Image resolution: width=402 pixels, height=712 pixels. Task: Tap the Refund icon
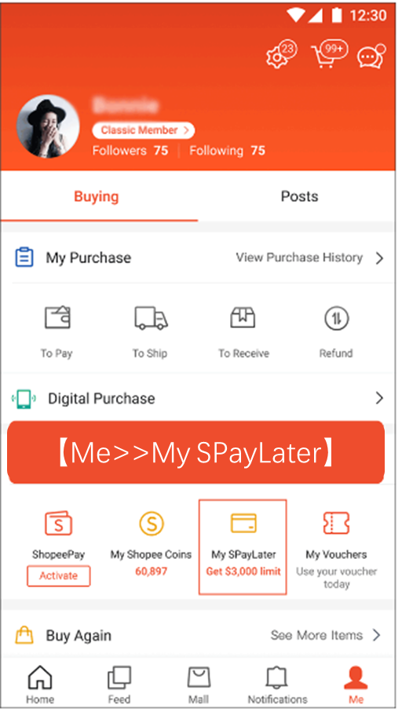point(336,318)
